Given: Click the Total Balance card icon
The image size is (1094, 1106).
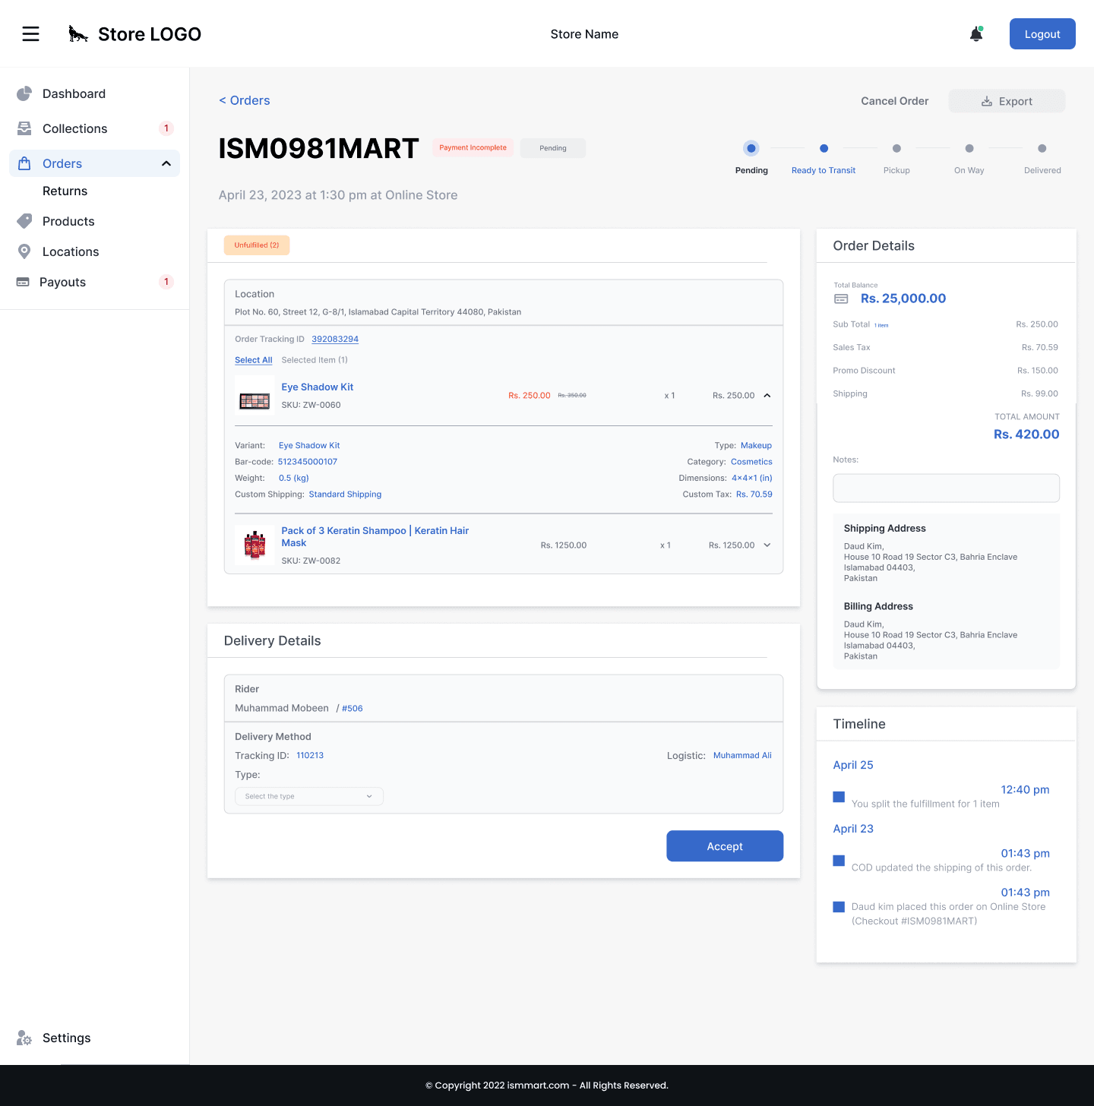Looking at the screenshot, I should tap(841, 299).
